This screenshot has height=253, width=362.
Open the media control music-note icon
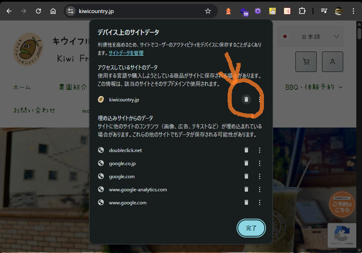(324, 11)
